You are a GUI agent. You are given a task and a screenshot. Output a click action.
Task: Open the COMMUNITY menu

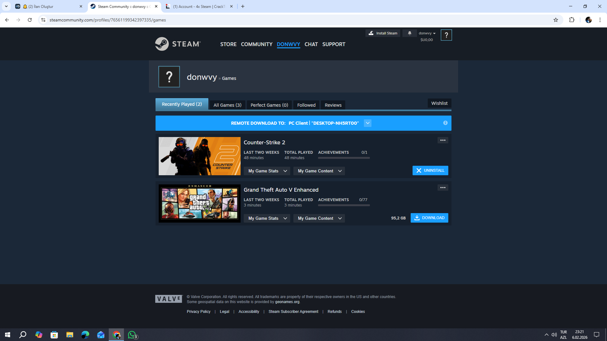(257, 44)
